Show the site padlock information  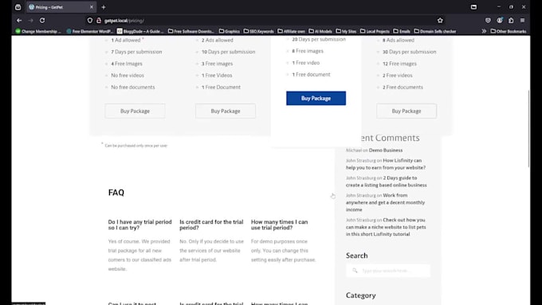(99, 21)
